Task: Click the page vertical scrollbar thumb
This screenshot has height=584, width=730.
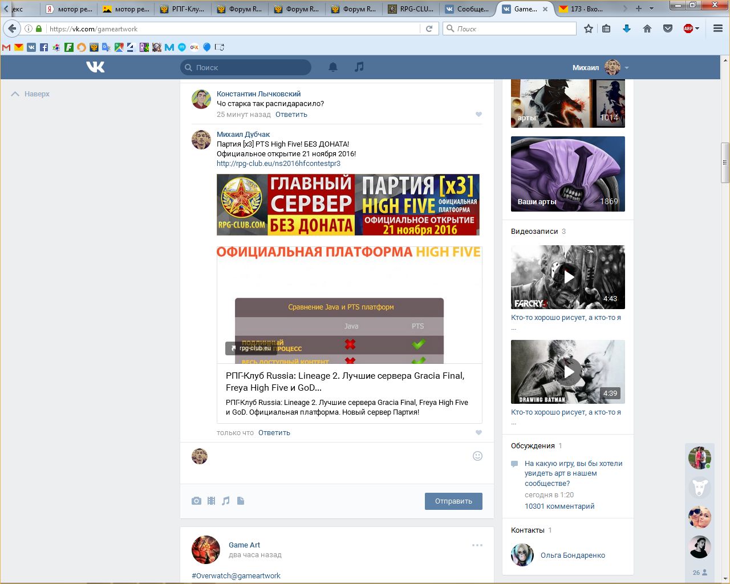Action: pyautogui.click(x=725, y=163)
